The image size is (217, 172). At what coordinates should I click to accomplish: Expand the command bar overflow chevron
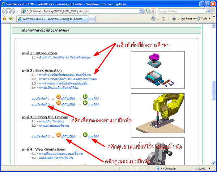tap(214, 17)
